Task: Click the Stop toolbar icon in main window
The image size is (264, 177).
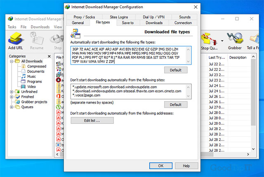Action: point(57,41)
